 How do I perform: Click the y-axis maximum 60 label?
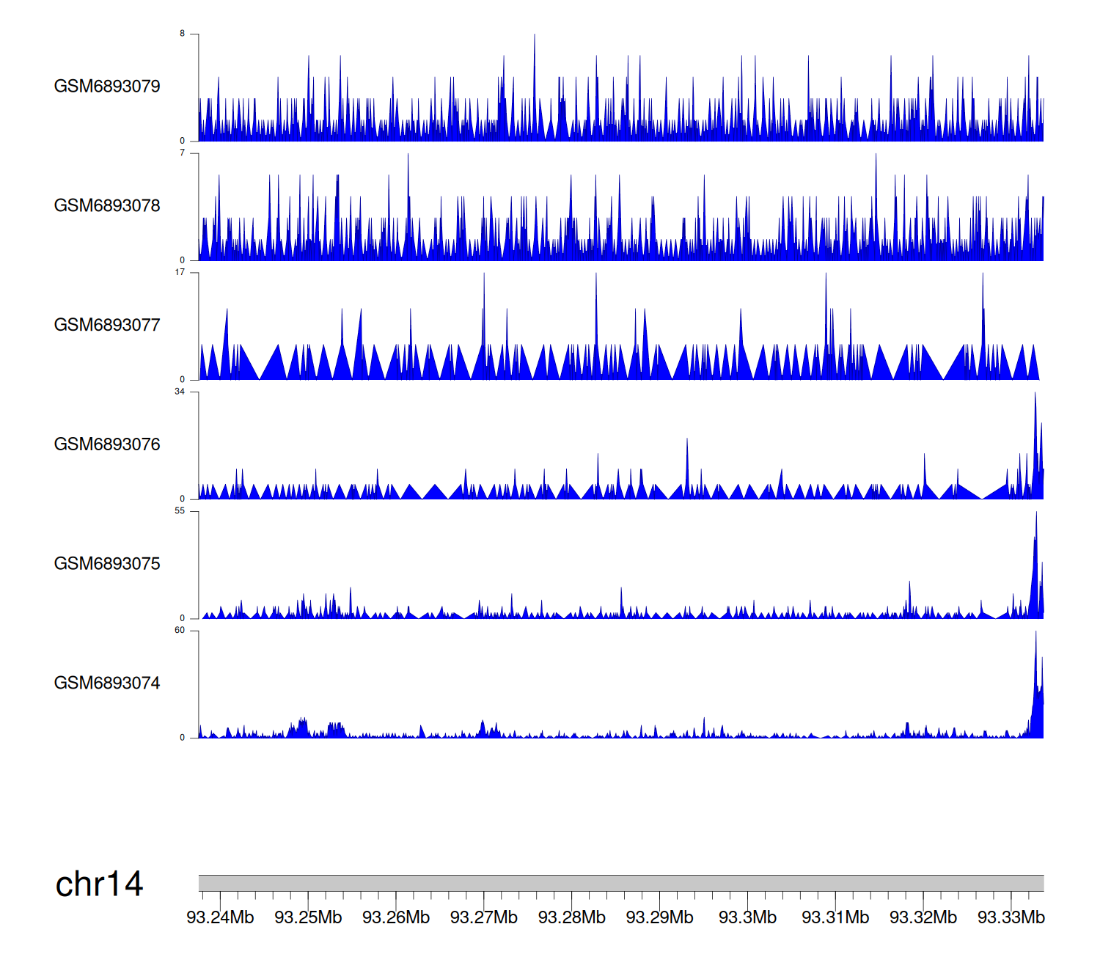(x=180, y=631)
